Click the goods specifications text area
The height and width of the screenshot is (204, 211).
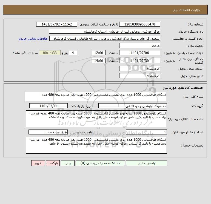point(96,119)
